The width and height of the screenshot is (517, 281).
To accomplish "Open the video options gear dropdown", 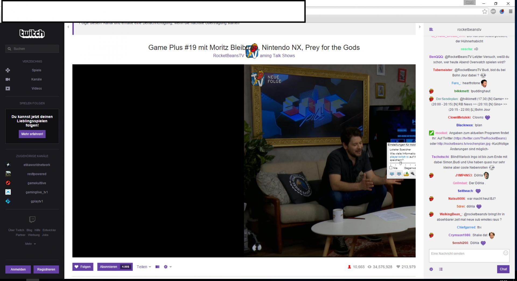I will [167, 267].
